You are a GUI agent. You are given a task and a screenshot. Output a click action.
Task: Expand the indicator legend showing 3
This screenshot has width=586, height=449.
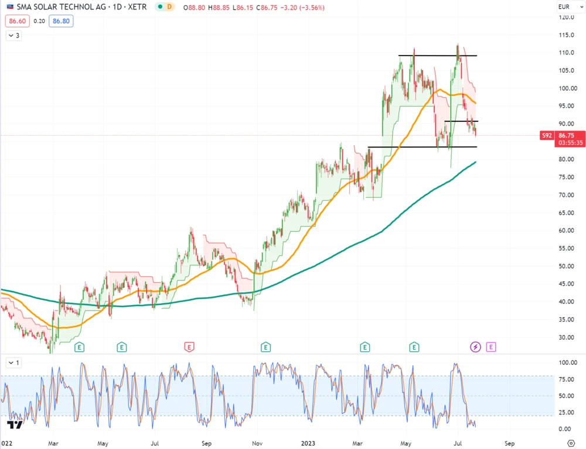pos(13,36)
